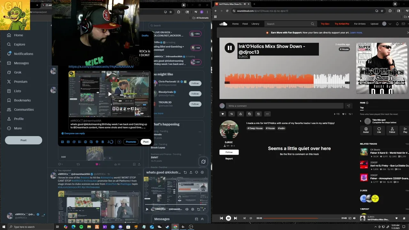Open cast icon in SoundCloud player bar
The image size is (409, 230).
click(350, 218)
